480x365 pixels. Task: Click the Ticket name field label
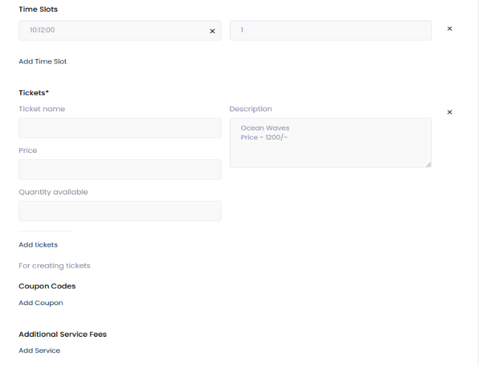(x=42, y=109)
